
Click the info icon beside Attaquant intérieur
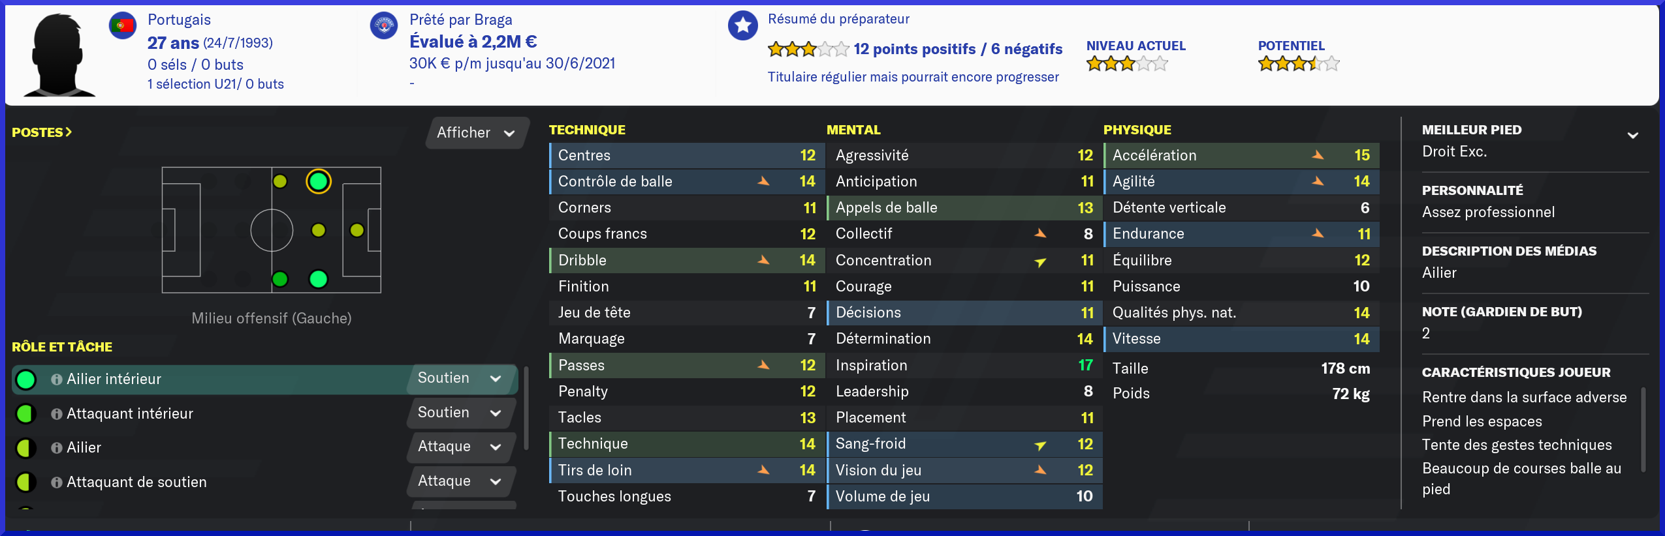pos(57,414)
